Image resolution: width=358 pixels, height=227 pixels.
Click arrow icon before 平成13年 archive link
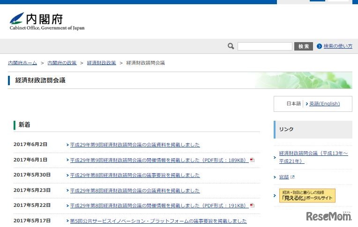[x=275, y=157]
